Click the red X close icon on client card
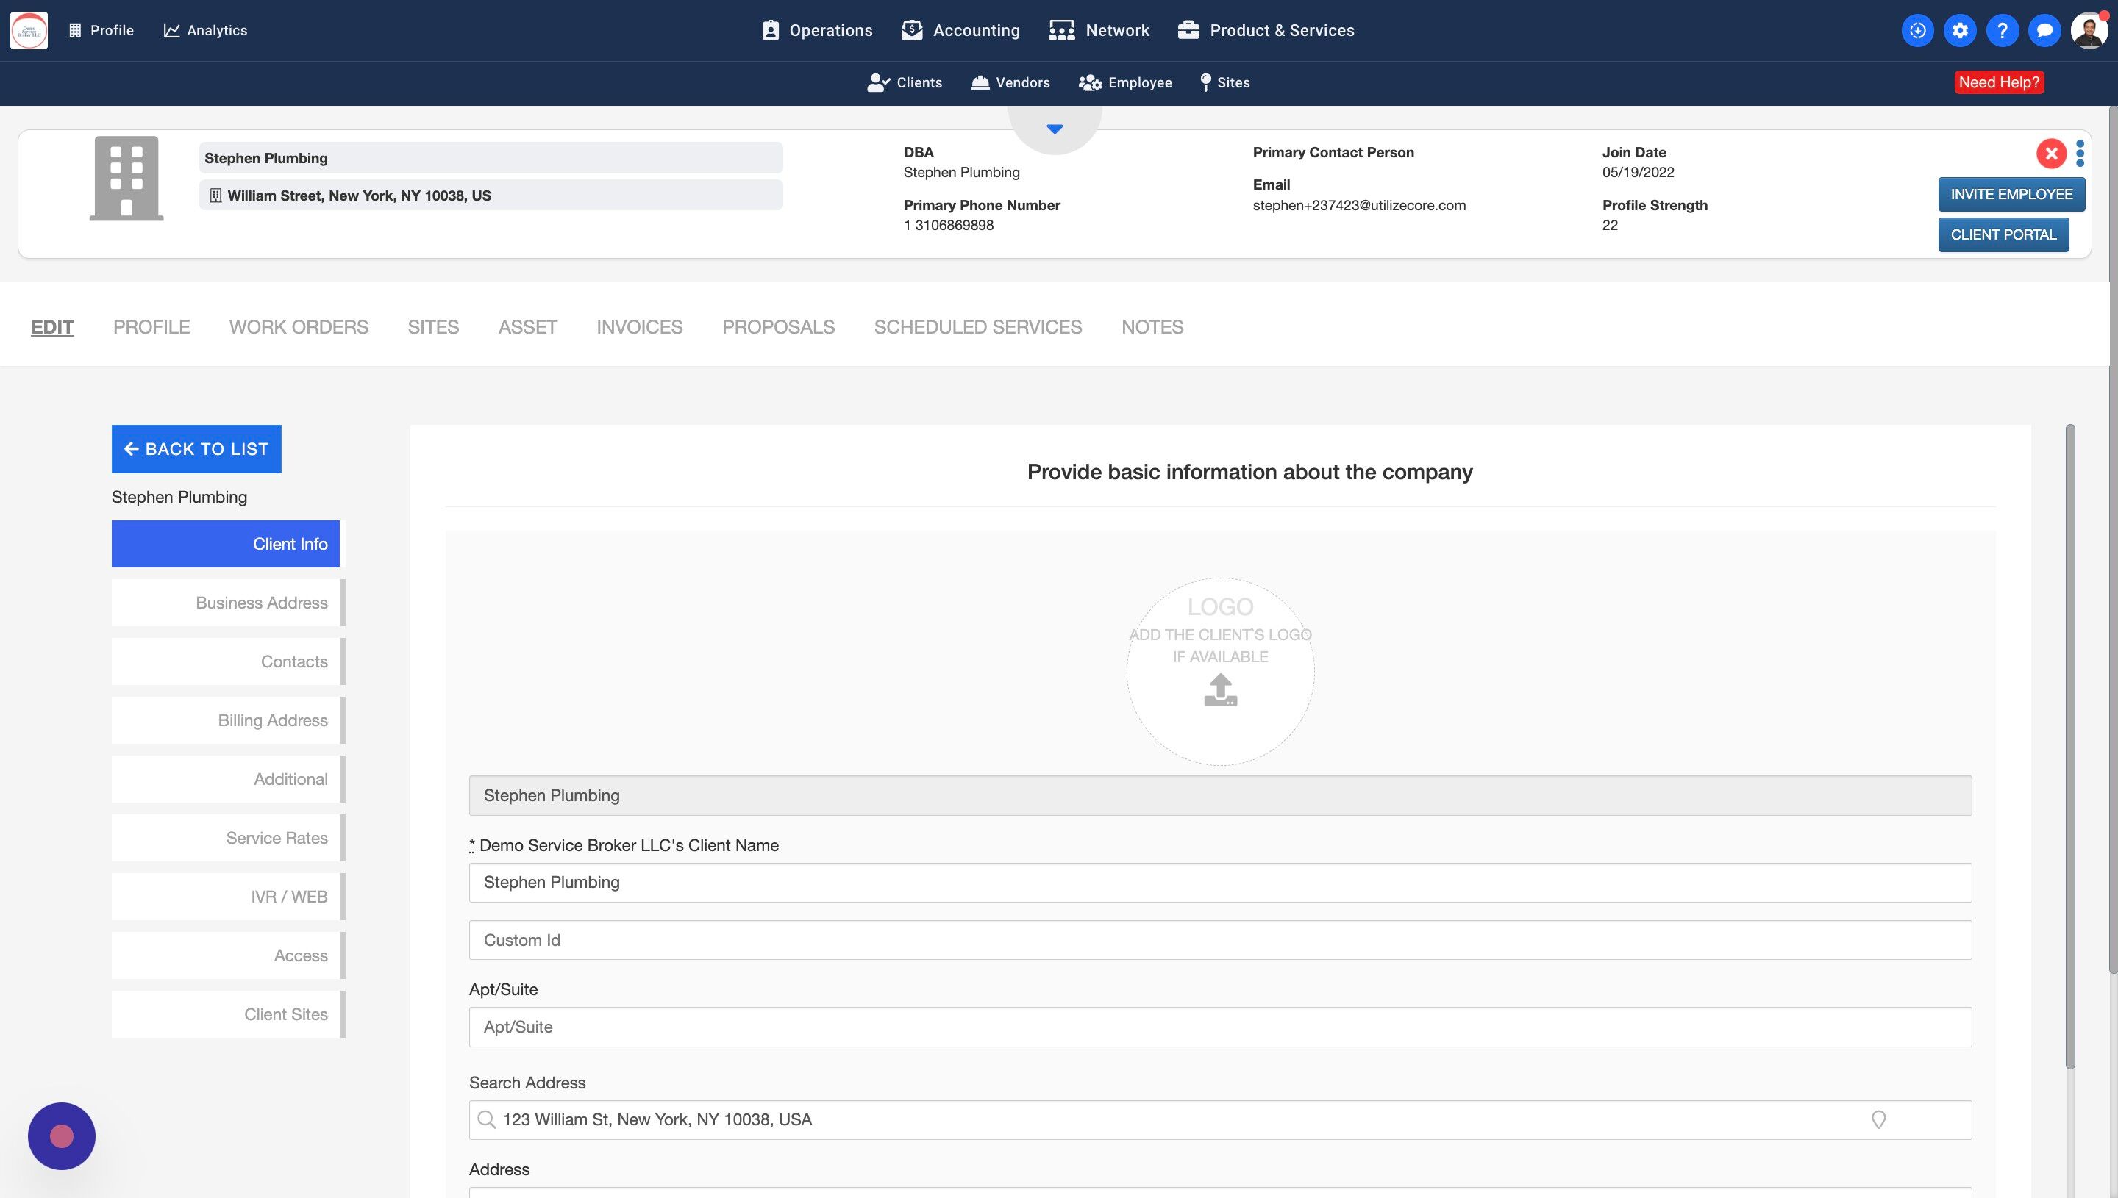The height and width of the screenshot is (1198, 2118). click(x=2050, y=153)
